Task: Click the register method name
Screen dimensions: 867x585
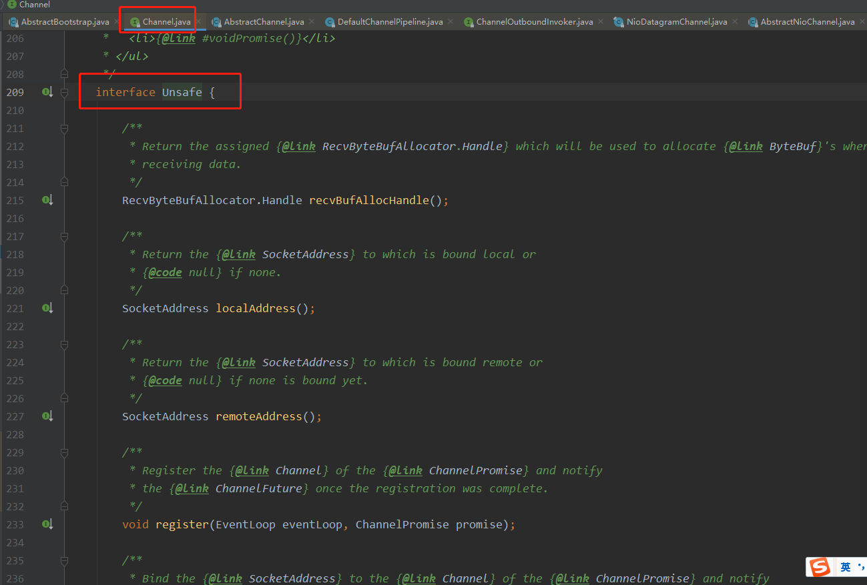Action: tap(182, 524)
